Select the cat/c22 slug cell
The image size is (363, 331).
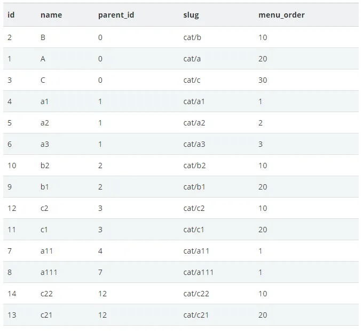click(196, 294)
